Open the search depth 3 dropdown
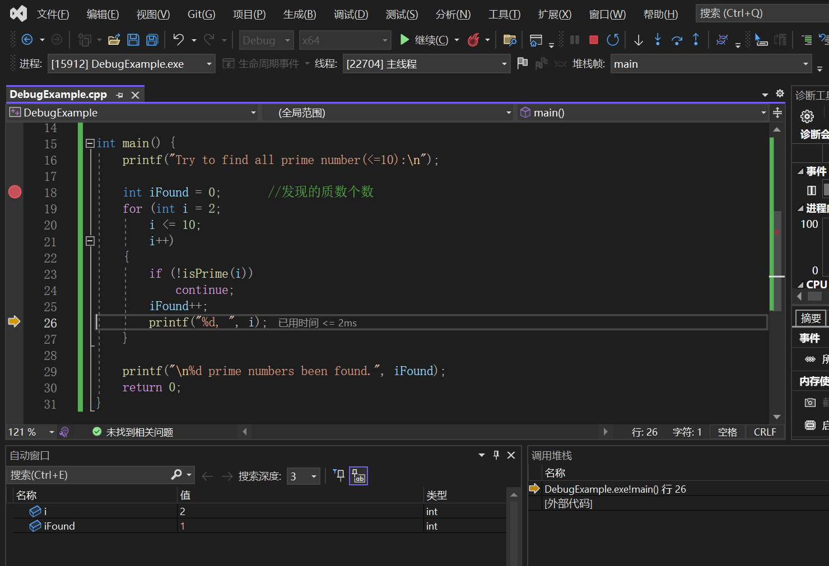829x566 pixels. (304, 476)
